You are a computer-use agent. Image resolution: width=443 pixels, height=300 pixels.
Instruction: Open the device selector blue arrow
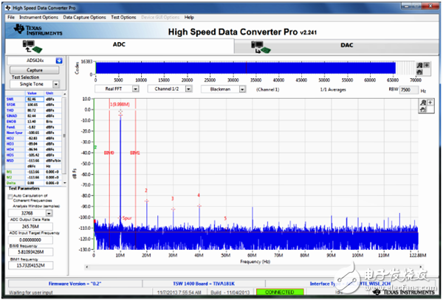(59, 60)
